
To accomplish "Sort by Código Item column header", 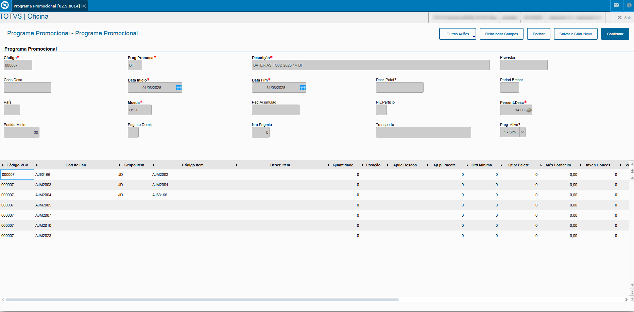I will (193, 165).
